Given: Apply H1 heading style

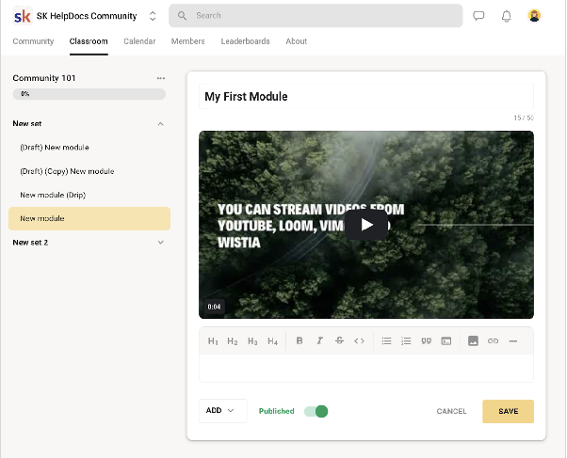Looking at the screenshot, I should [x=213, y=341].
